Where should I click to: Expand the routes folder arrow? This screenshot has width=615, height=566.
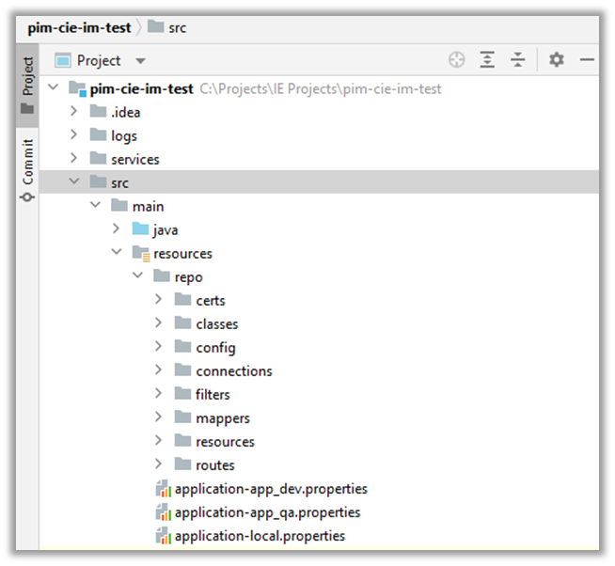click(159, 464)
